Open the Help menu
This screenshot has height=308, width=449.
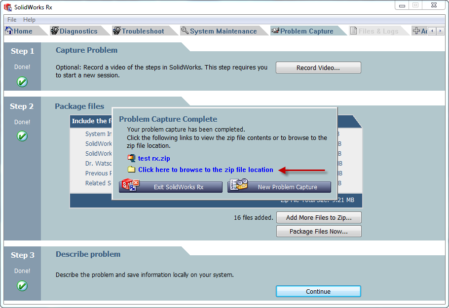click(29, 19)
